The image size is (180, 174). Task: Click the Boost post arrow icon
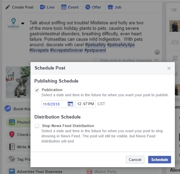point(8,109)
